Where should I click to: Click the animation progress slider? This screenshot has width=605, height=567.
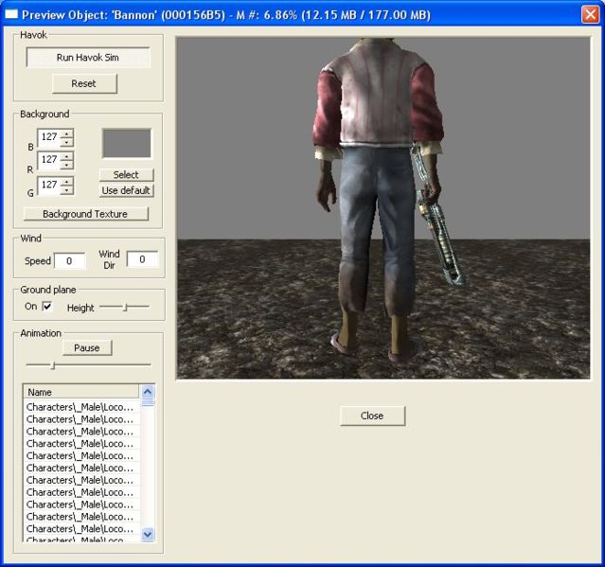tap(88, 364)
